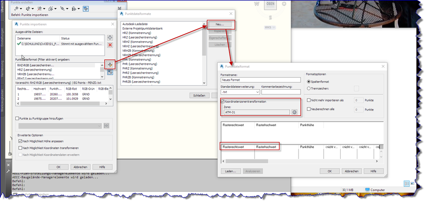Select the Trennzeichen radio button
Viewport: 425px width, 201px height.
pos(308,88)
